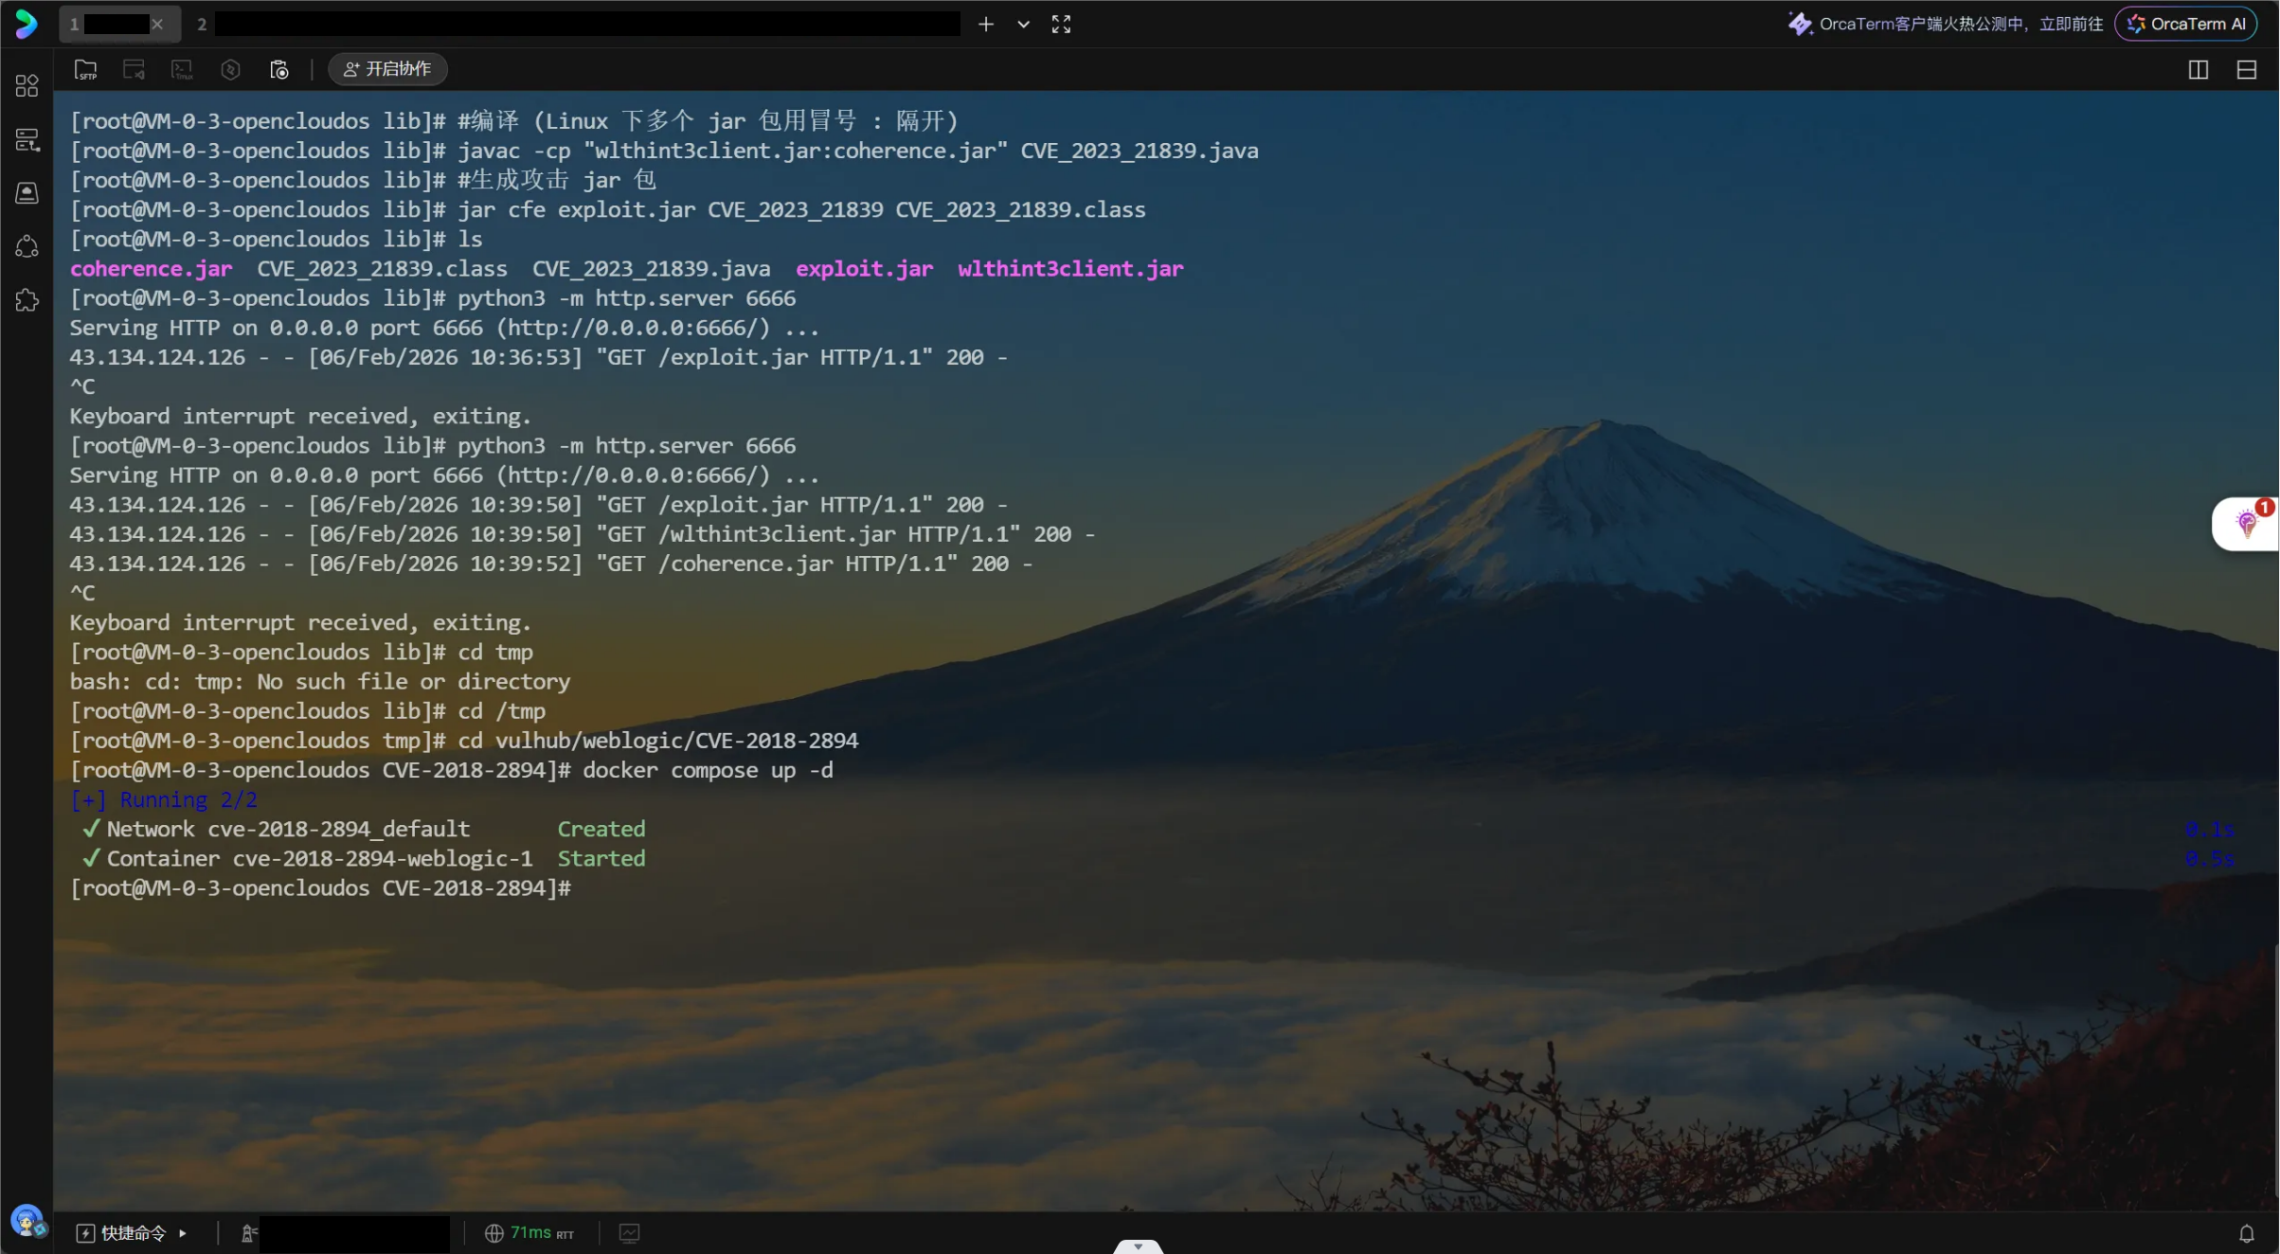Click 'Container cve-2018-2894-weblogic-1' text
This screenshot has width=2280, height=1254.
click(x=319, y=859)
